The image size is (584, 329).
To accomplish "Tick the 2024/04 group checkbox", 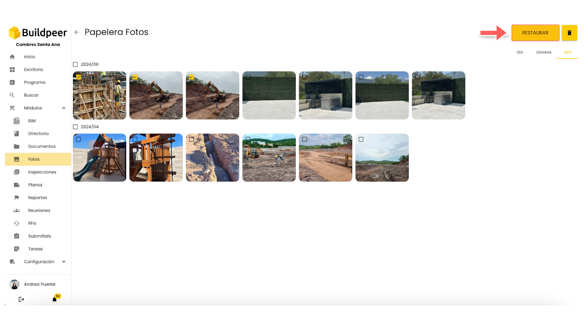I will (x=76, y=127).
